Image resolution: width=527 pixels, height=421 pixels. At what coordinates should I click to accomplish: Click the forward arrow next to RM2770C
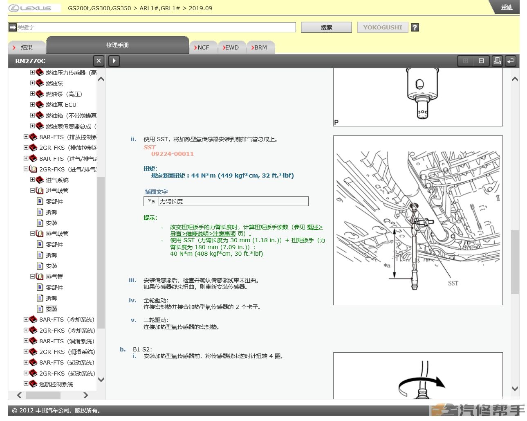coord(114,61)
